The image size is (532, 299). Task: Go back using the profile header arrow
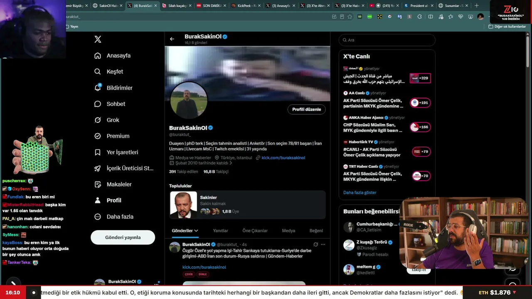[172, 39]
